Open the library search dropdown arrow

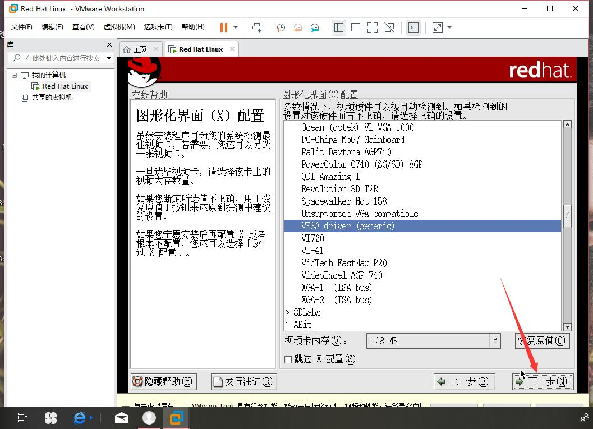point(109,58)
